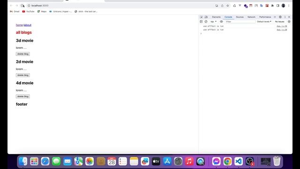Viewport: 300px width, 169px height.
Task: Toggle the Chrome side panel icon
Action: pyautogui.click(x=278, y=6)
